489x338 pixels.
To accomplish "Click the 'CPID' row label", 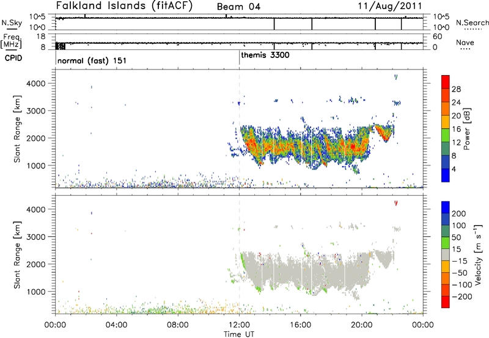I will (x=13, y=58).
